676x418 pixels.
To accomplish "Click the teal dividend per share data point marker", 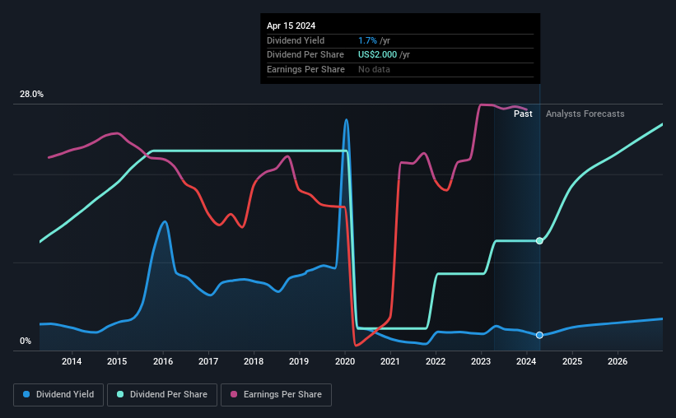I will [x=539, y=241].
